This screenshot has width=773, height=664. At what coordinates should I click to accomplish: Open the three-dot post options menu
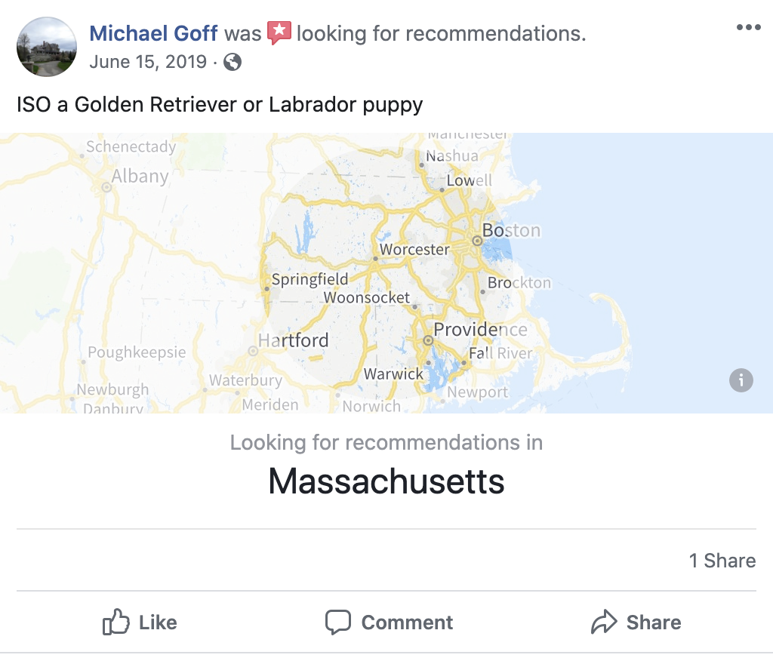[748, 28]
